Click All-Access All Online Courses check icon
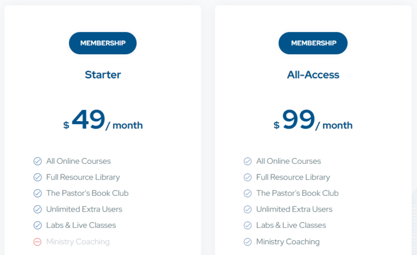417x255 pixels. pyautogui.click(x=248, y=161)
